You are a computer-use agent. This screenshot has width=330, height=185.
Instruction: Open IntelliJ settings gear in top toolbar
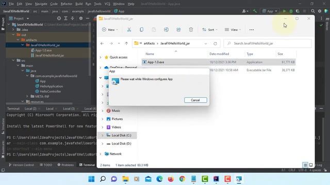320,11
